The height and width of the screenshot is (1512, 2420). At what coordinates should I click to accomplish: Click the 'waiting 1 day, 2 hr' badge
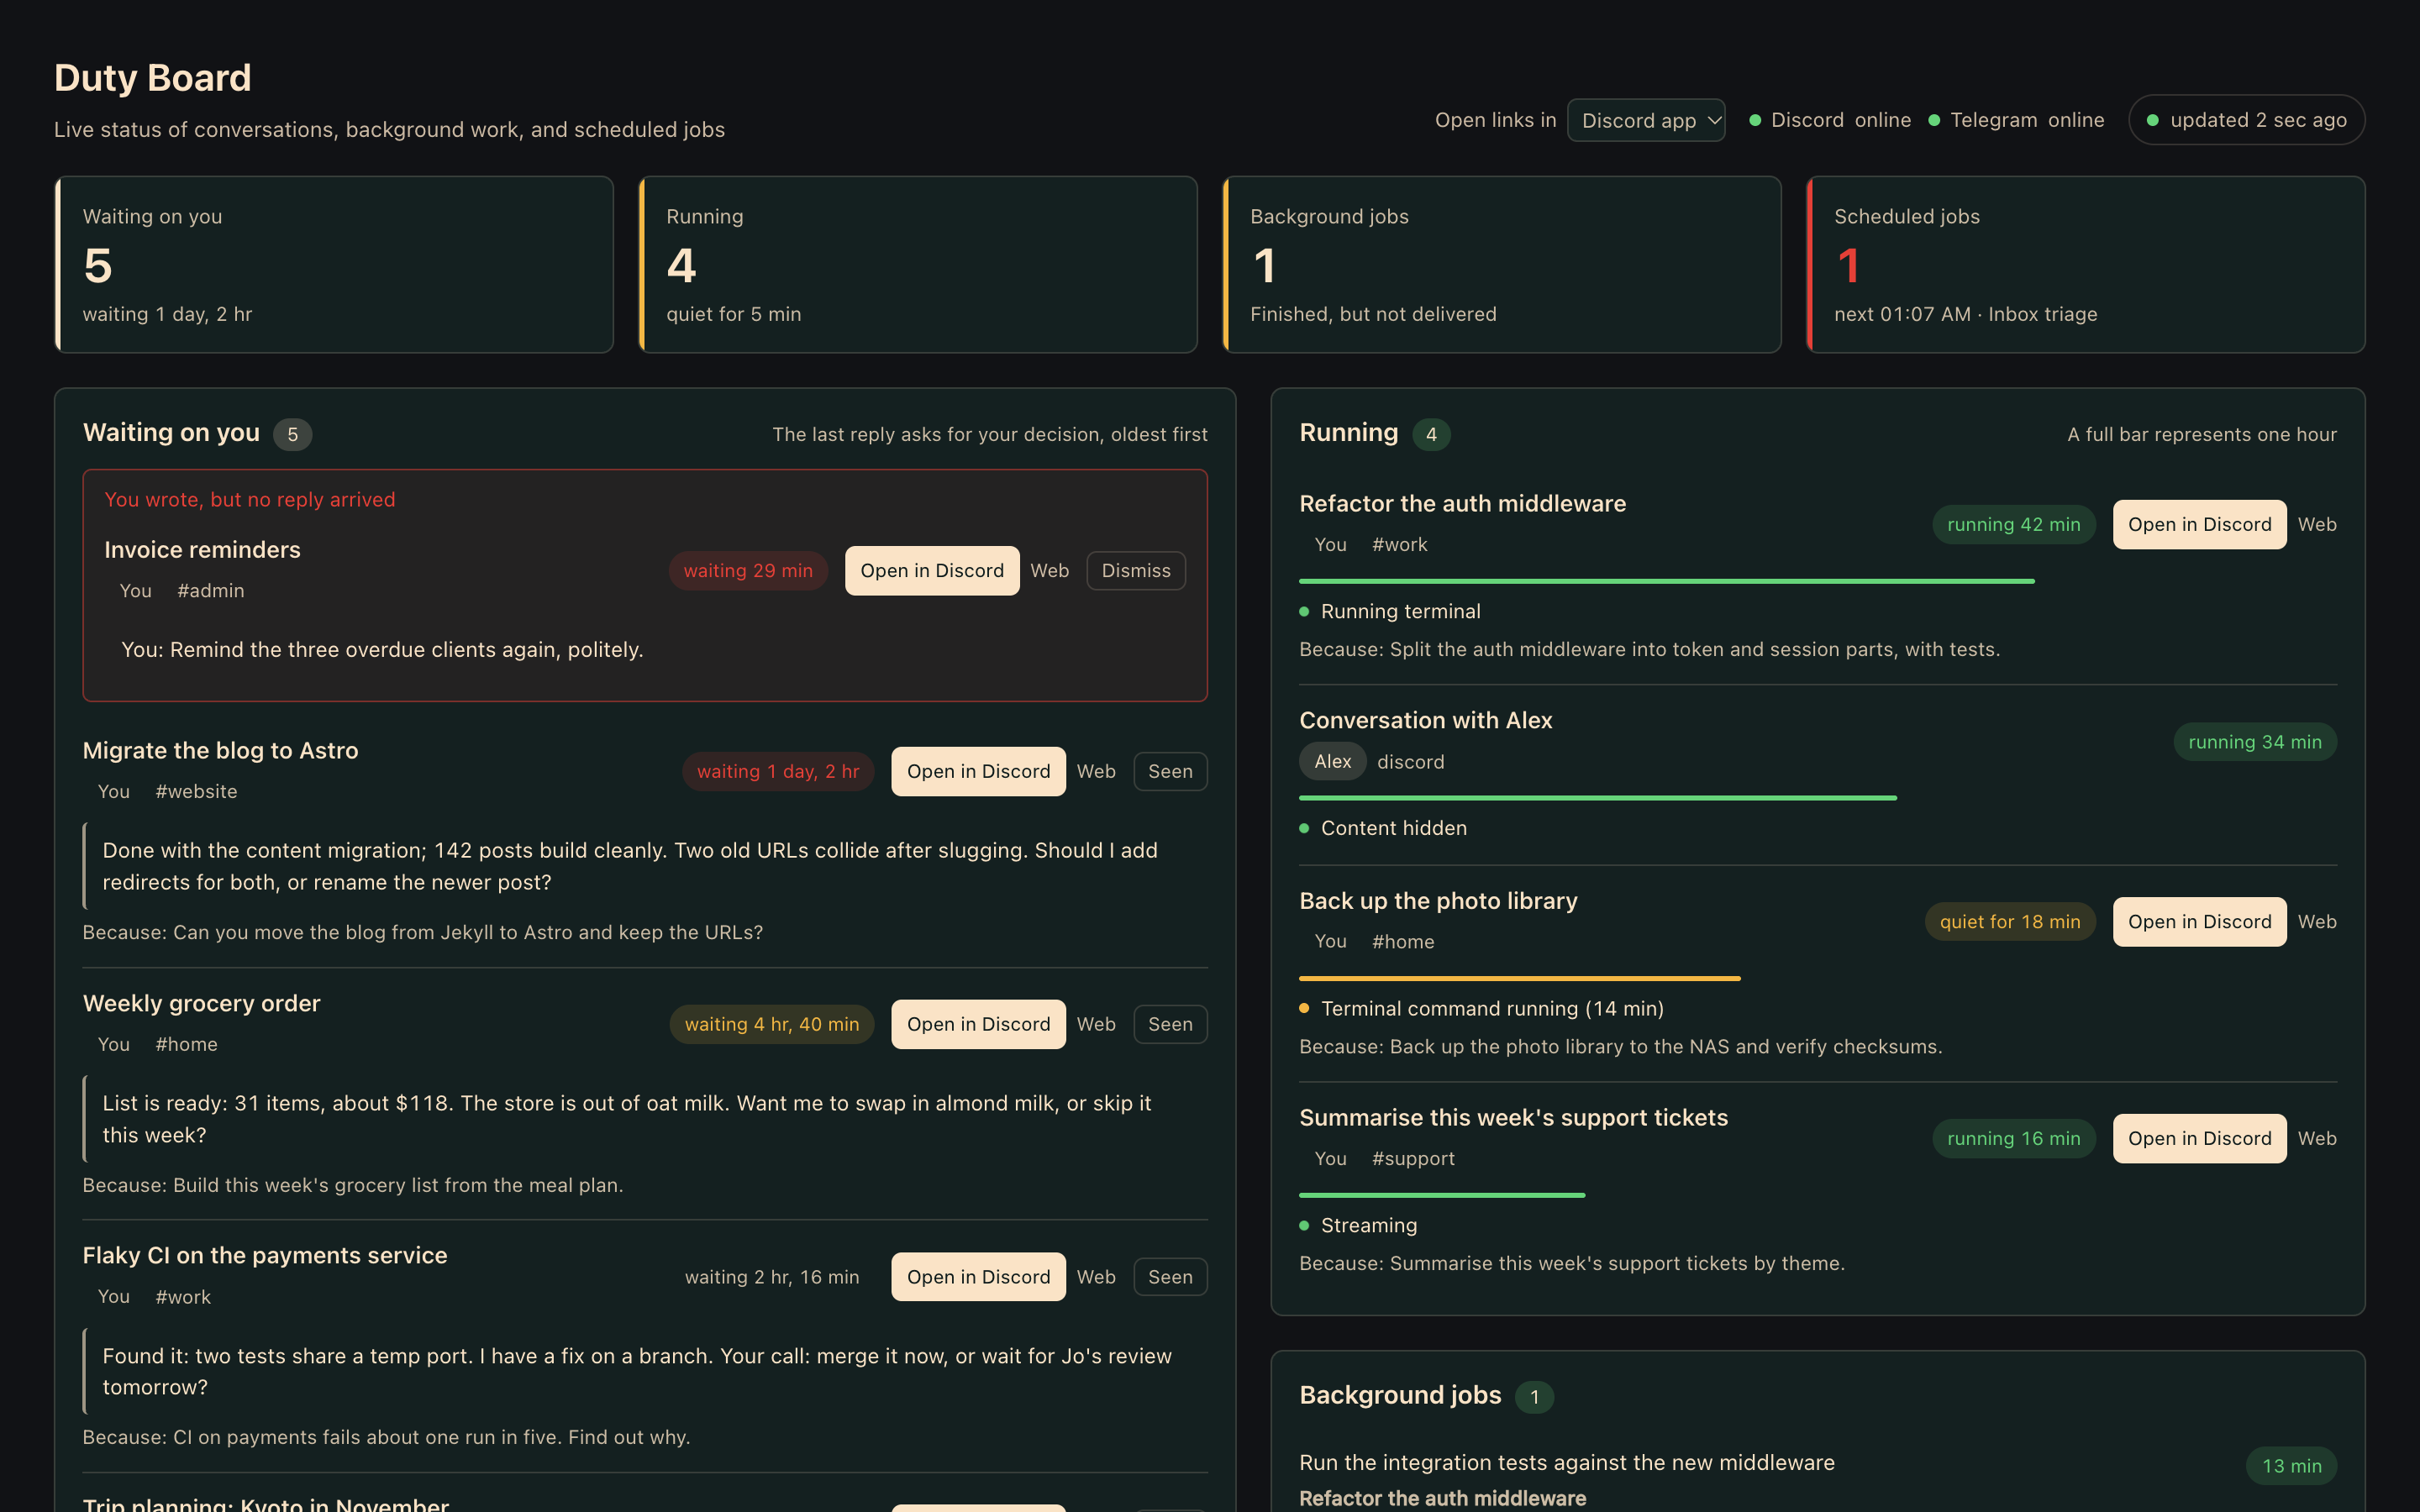[778, 771]
